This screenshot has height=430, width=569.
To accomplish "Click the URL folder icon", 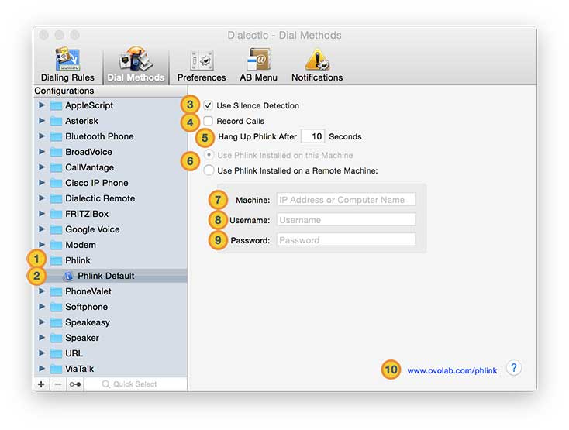I will coord(56,353).
